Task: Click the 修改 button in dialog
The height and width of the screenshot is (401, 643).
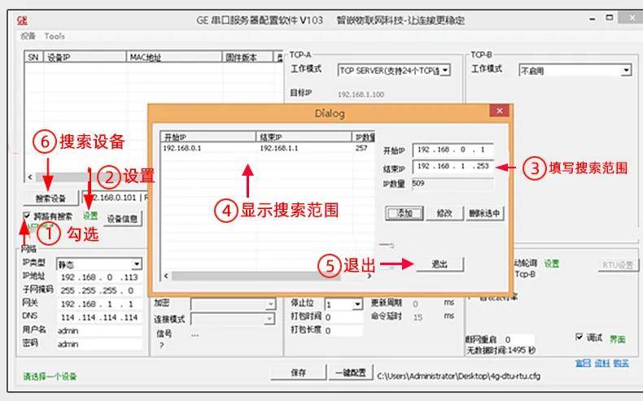Action: [x=444, y=213]
